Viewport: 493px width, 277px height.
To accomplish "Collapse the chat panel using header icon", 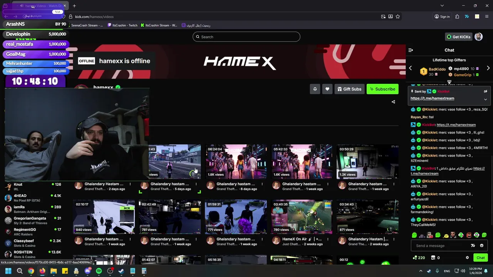I will tap(411, 50).
